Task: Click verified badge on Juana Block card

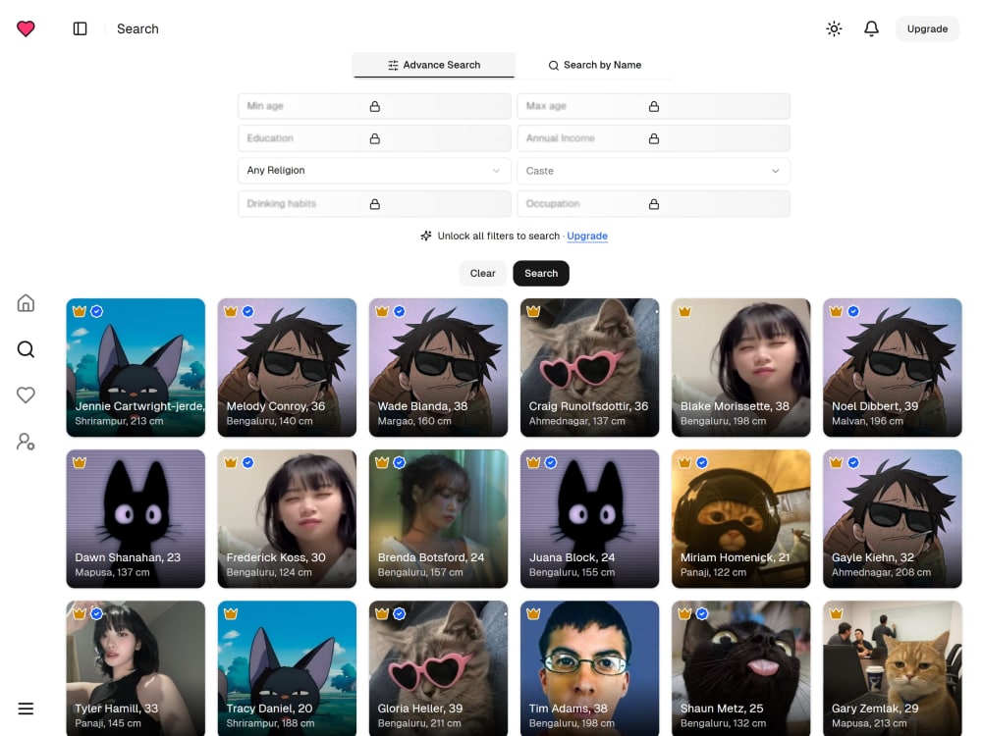Action: (x=551, y=462)
